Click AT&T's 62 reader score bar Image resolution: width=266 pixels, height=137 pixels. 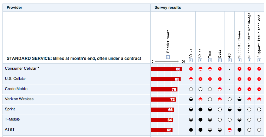coord(162,130)
